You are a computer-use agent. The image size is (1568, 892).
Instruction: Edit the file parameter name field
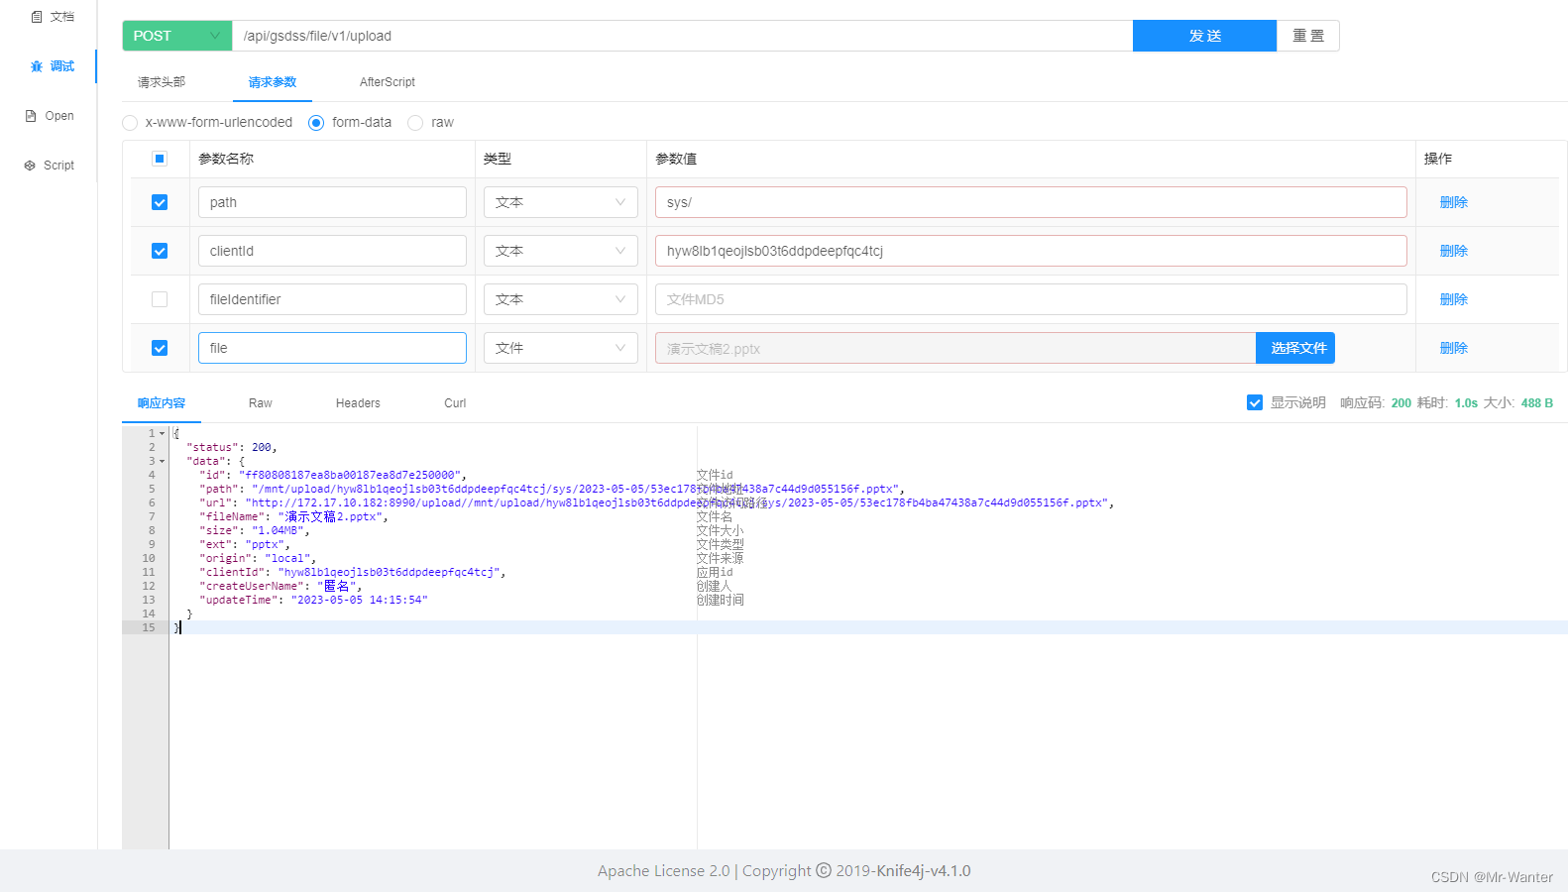pos(332,348)
